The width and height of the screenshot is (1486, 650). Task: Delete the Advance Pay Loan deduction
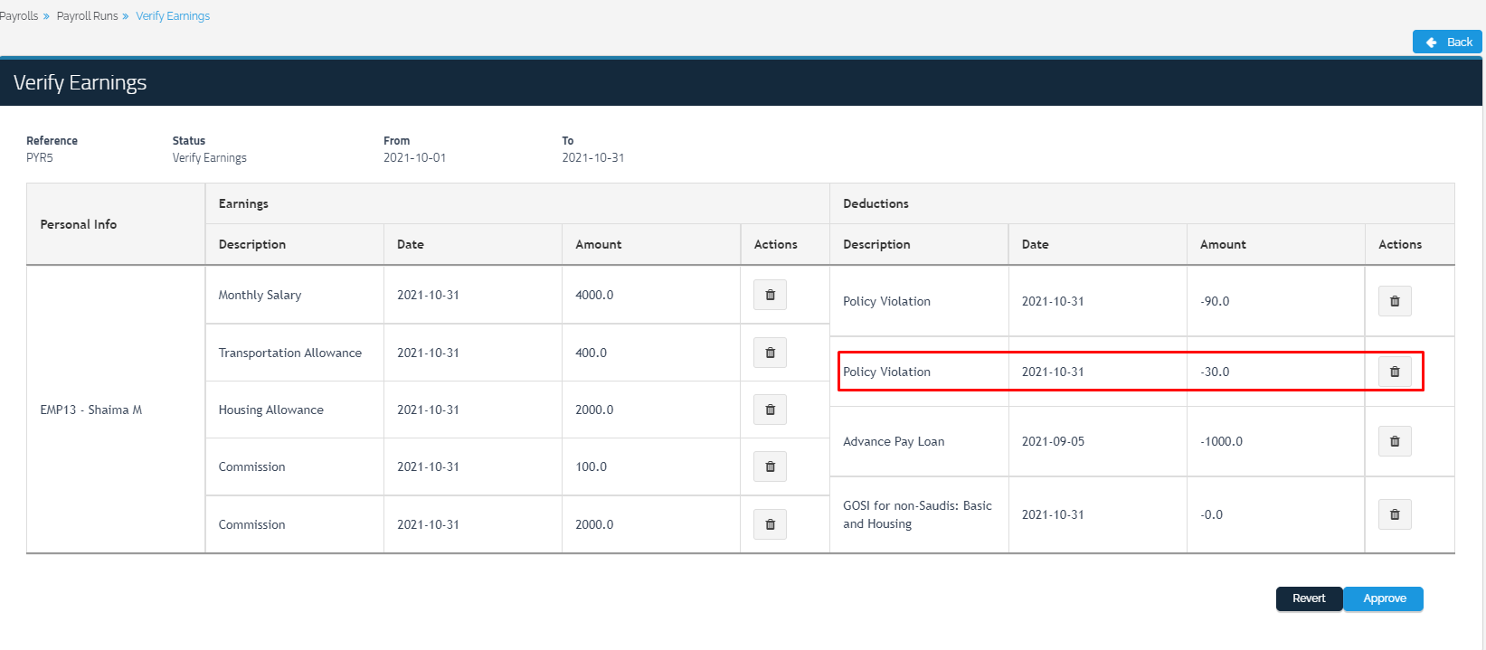click(1394, 441)
